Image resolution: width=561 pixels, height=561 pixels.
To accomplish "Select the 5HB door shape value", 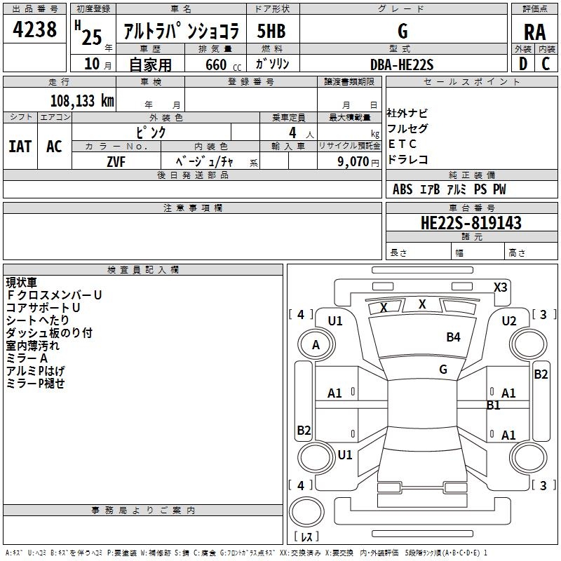I will [x=271, y=31].
